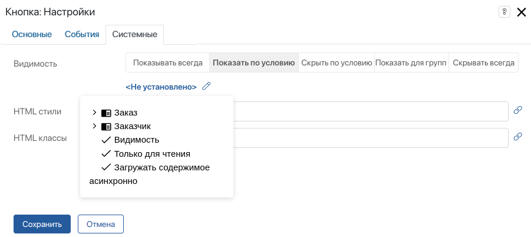Close the Кнопка: Настройки dialog
531x237 pixels.
[x=521, y=12]
